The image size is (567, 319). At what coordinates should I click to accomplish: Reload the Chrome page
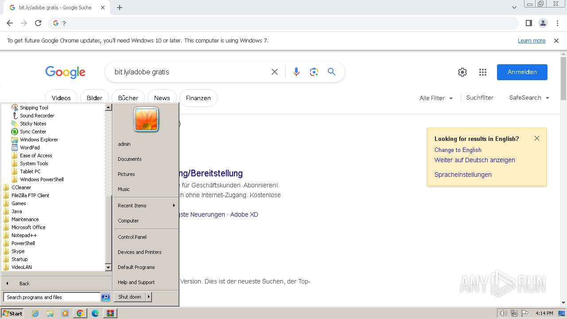coord(38,23)
